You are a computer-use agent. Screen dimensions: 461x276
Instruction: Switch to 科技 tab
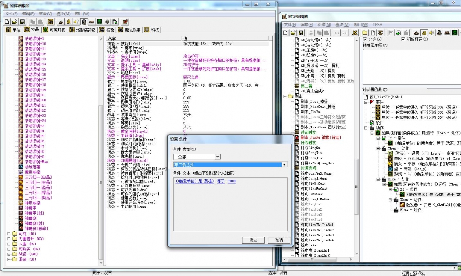(152, 30)
